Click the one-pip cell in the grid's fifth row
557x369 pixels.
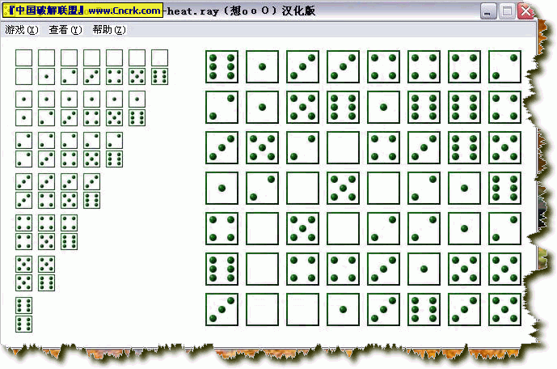pyautogui.click(x=464, y=228)
